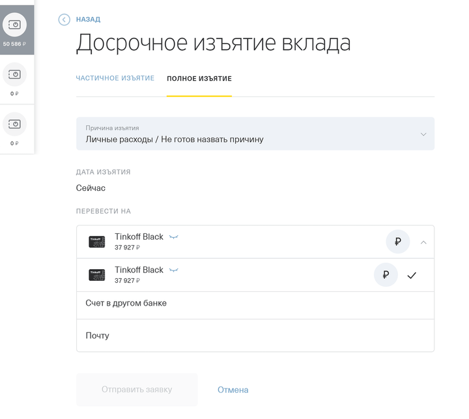Click the card thumbnail in the selected account field
The image size is (469, 419).
(96, 242)
